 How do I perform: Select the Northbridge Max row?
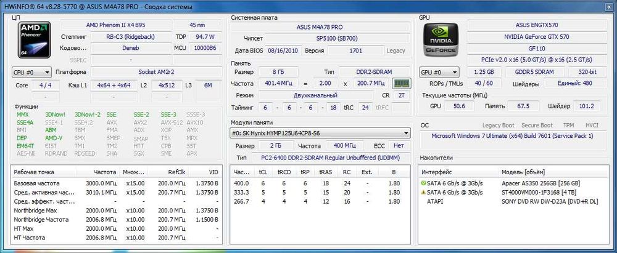117,211
